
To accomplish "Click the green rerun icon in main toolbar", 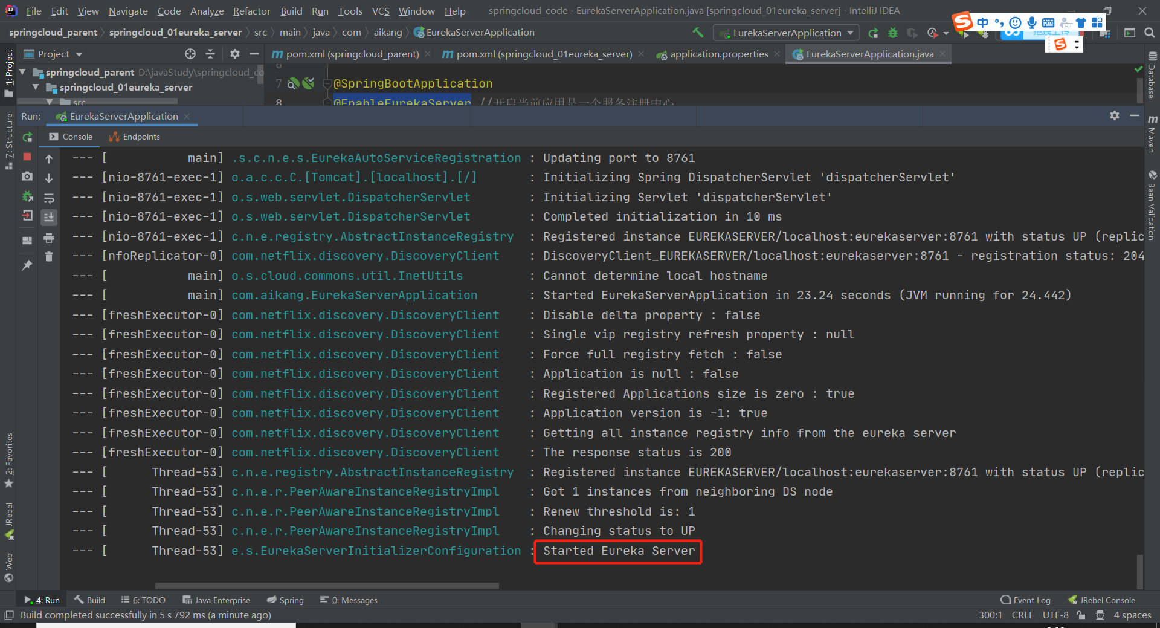I will click(873, 33).
